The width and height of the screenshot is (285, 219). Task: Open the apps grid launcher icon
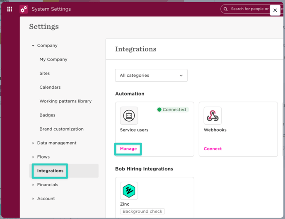pos(10,9)
